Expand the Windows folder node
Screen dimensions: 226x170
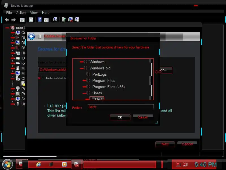coord(82,62)
